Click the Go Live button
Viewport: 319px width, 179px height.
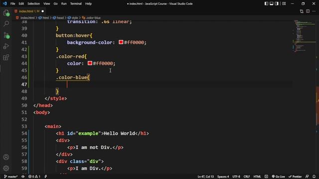coord(278,177)
